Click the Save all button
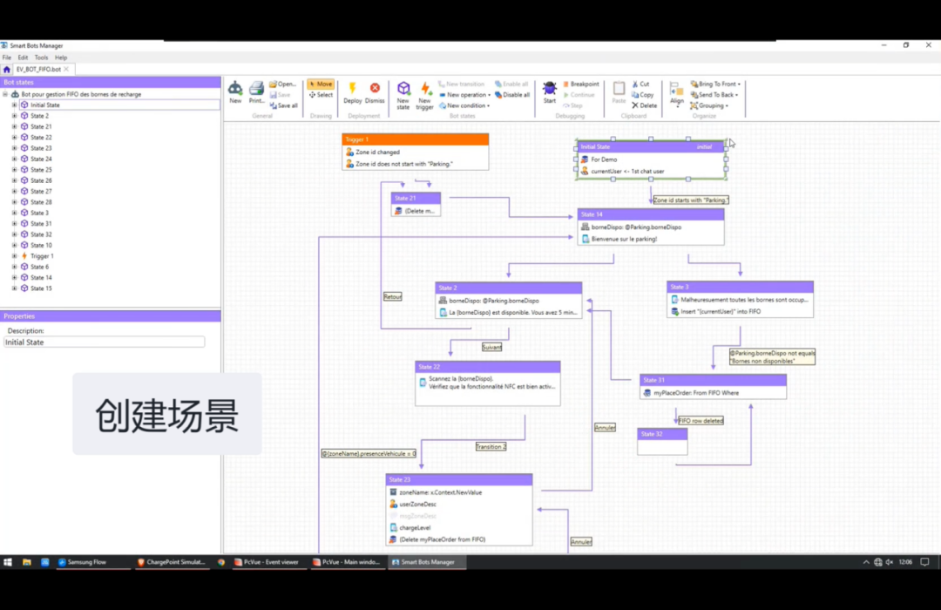This screenshot has width=941, height=610. coord(284,105)
